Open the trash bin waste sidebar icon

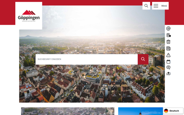click(168, 42)
